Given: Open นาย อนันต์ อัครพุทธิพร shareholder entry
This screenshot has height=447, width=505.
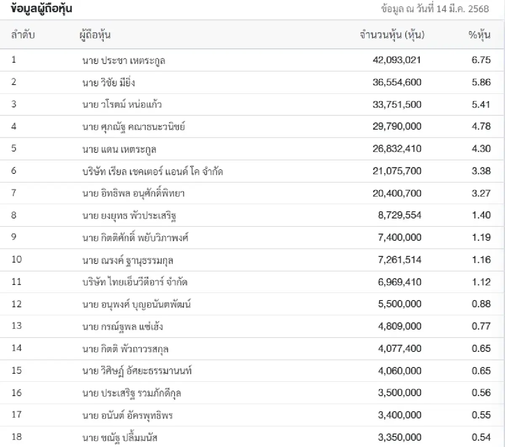Looking at the screenshot, I should [x=128, y=415].
